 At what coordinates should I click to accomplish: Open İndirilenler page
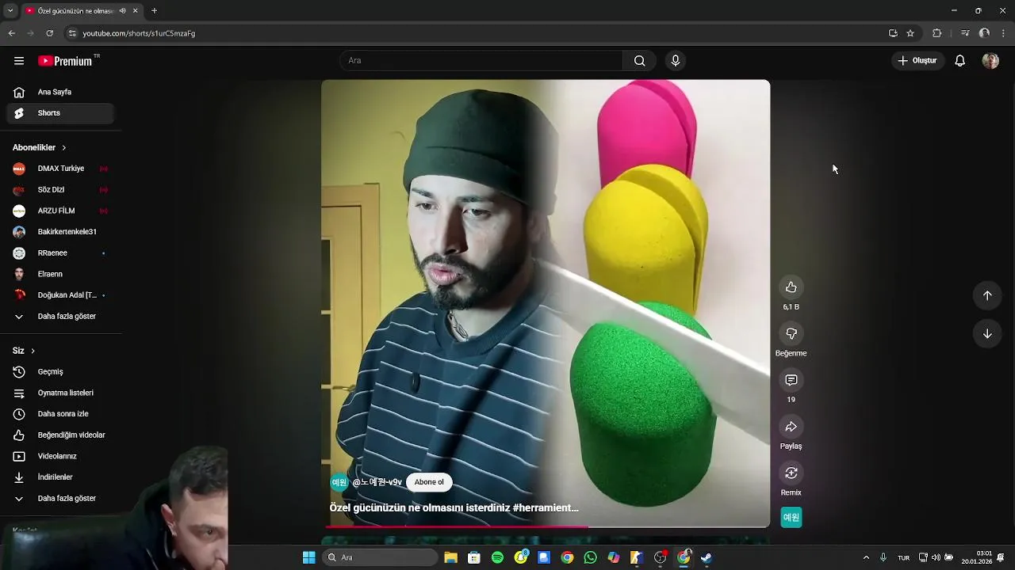[x=60, y=477]
